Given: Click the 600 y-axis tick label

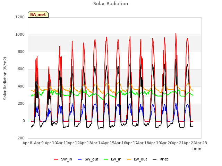Looking at the screenshot, I should point(21,69).
